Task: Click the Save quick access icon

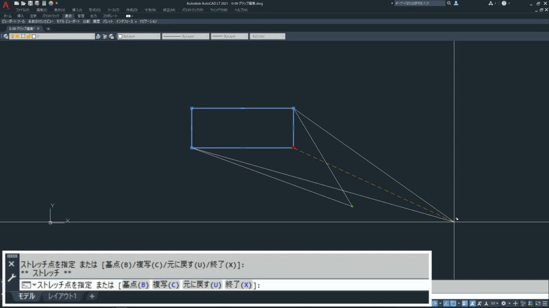Action: 30,3
